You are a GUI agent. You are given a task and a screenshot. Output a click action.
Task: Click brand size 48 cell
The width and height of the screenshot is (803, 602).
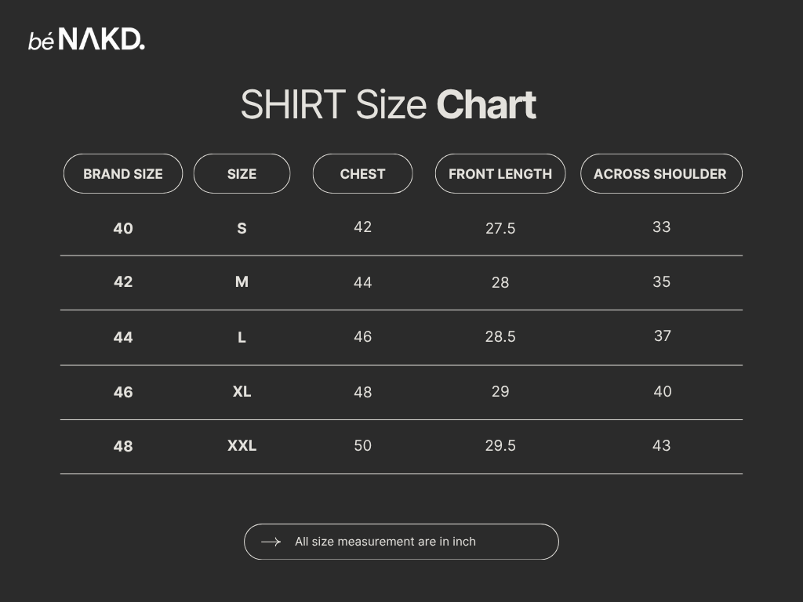pyautogui.click(x=123, y=446)
